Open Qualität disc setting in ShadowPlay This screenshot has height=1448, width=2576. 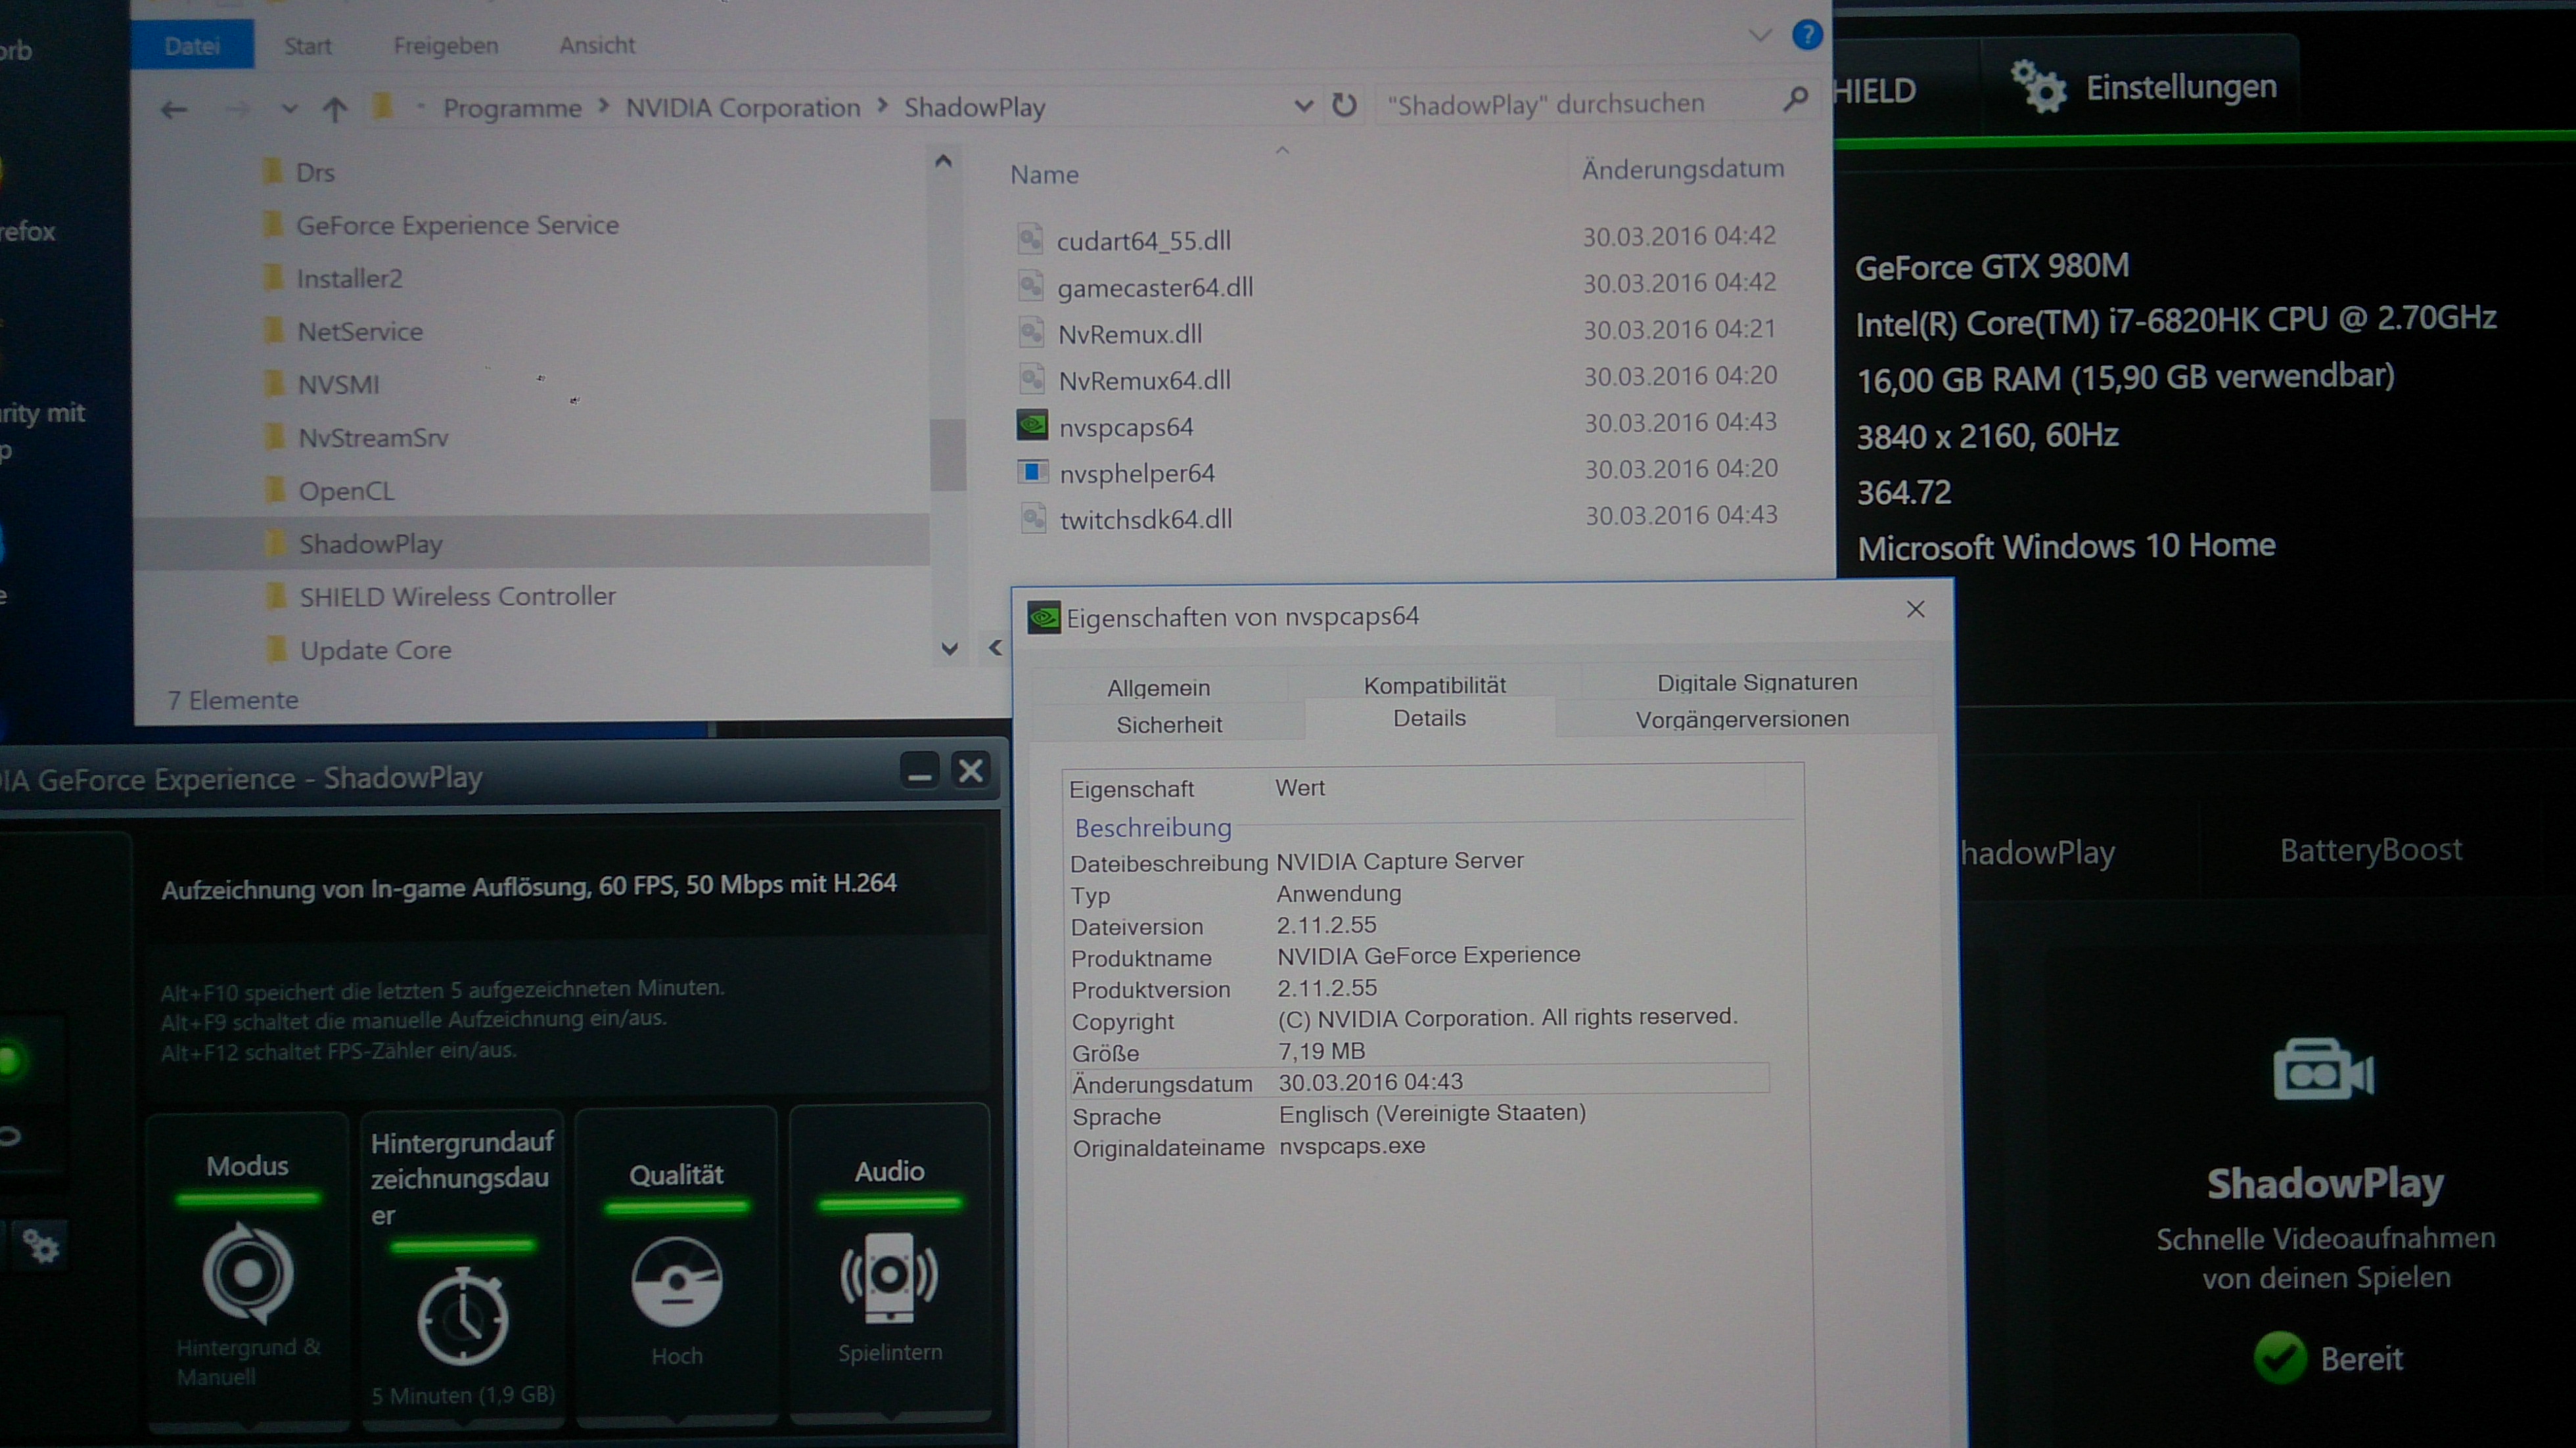pyautogui.click(x=676, y=1265)
